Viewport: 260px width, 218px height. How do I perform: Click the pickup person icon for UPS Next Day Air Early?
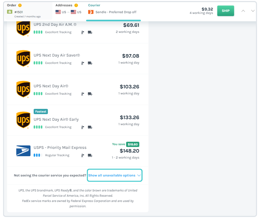tap(82, 127)
